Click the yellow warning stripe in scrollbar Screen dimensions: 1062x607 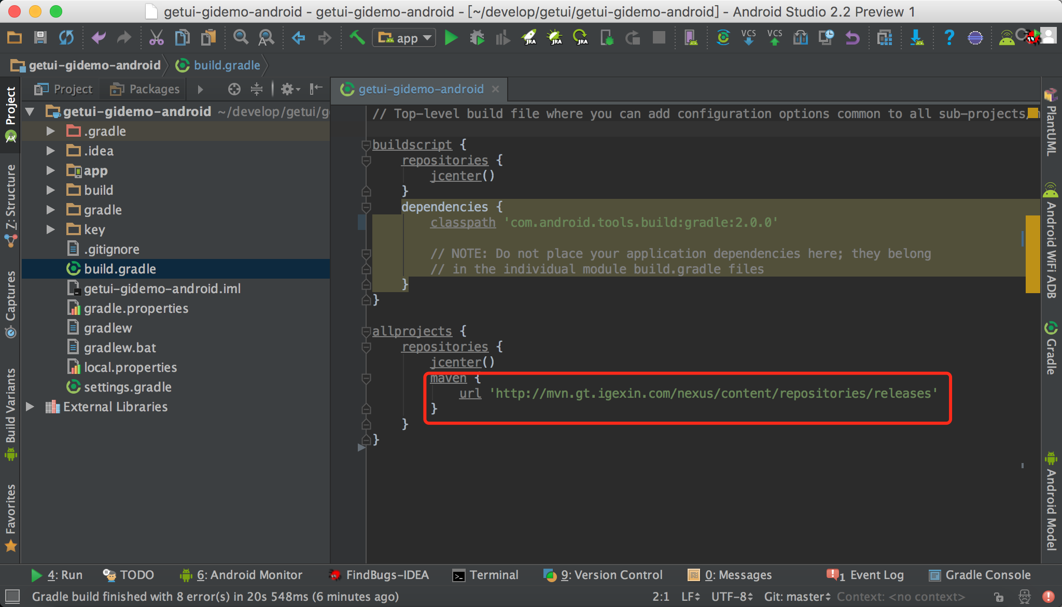pos(1032,254)
